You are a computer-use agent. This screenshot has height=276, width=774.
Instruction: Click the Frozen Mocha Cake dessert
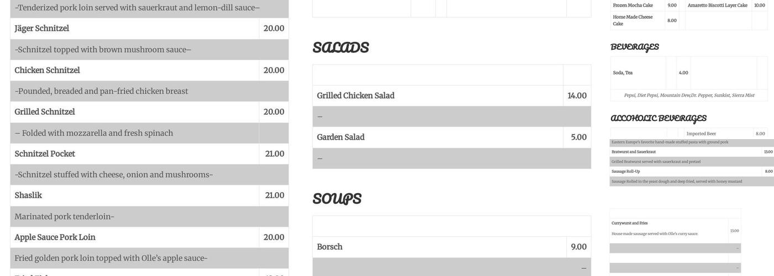[632, 6]
